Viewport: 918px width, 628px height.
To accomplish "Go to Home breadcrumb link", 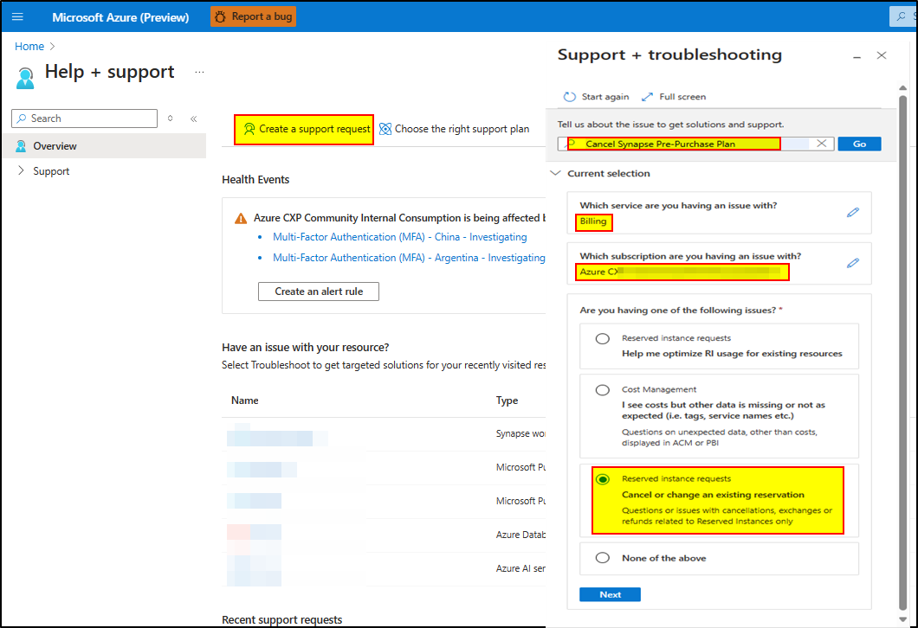I will [x=29, y=46].
